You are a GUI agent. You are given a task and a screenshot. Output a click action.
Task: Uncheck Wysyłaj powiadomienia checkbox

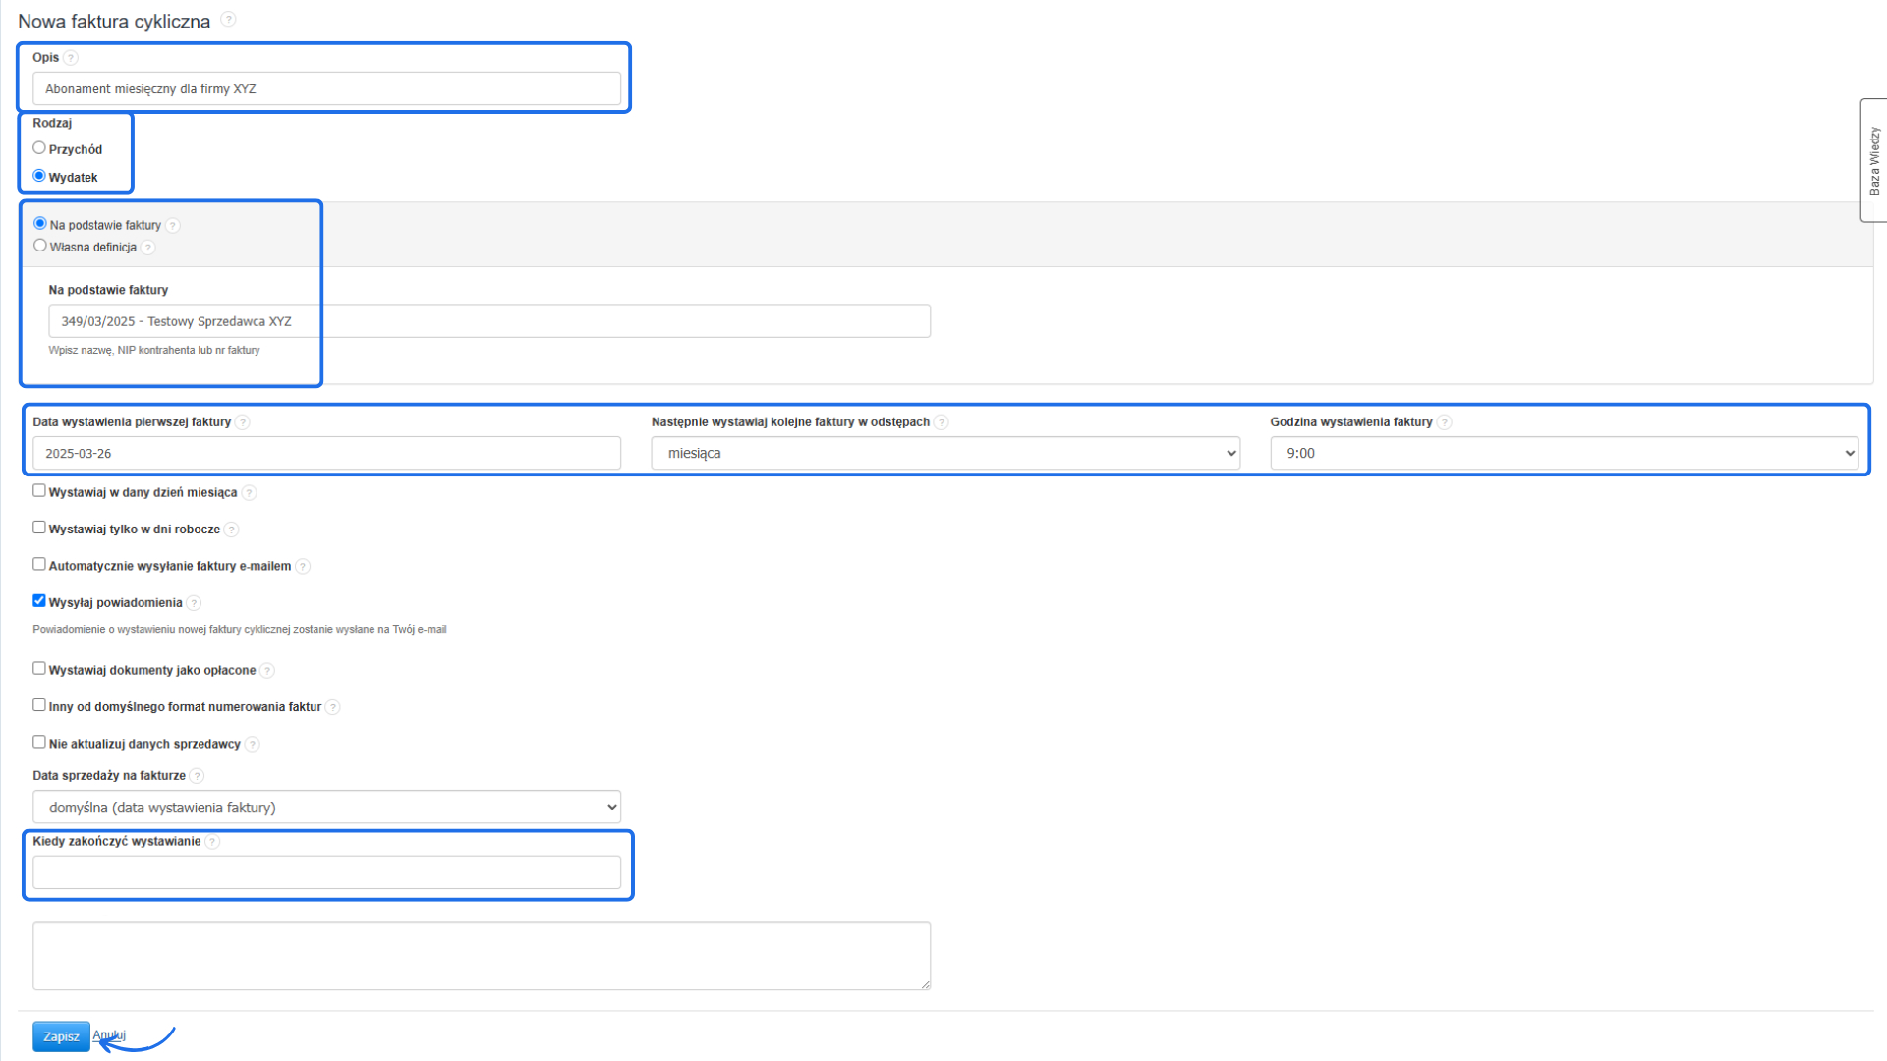pyautogui.click(x=39, y=601)
